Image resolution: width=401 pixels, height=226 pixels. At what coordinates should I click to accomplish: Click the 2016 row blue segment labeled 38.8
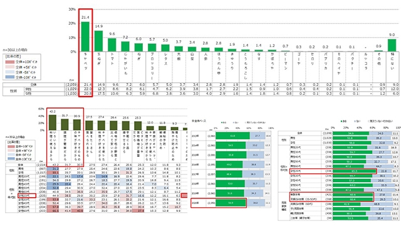tap(253, 164)
